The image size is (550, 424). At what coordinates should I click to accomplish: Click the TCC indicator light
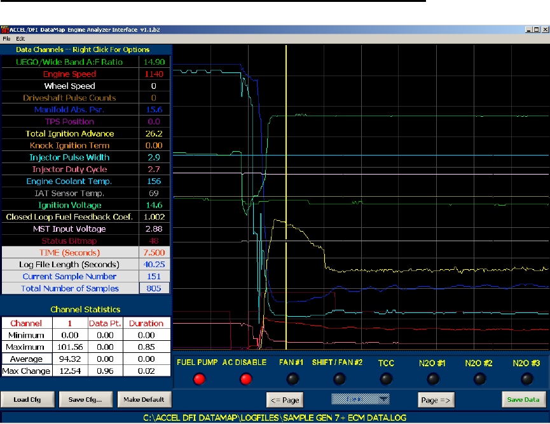pyautogui.click(x=386, y=379)
